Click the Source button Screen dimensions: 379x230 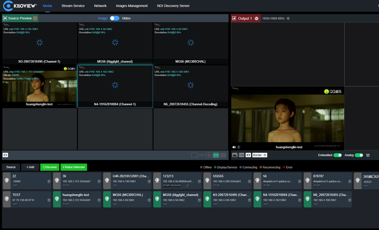pyautogui.click(x=11, y=167)
